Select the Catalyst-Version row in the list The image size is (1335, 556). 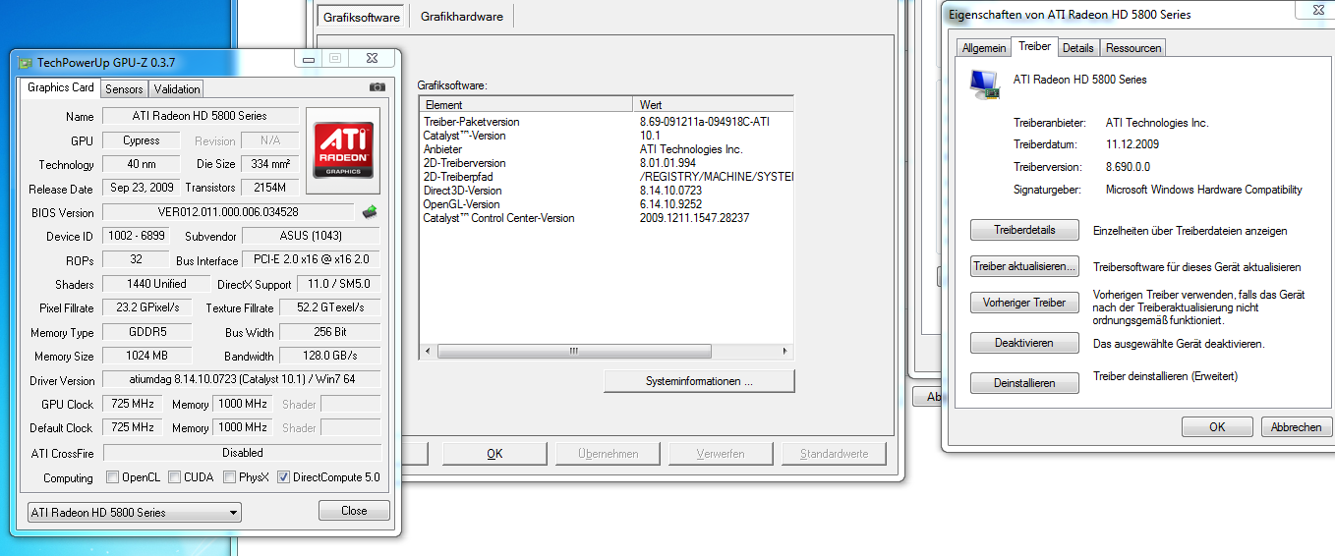pos(606,136)
